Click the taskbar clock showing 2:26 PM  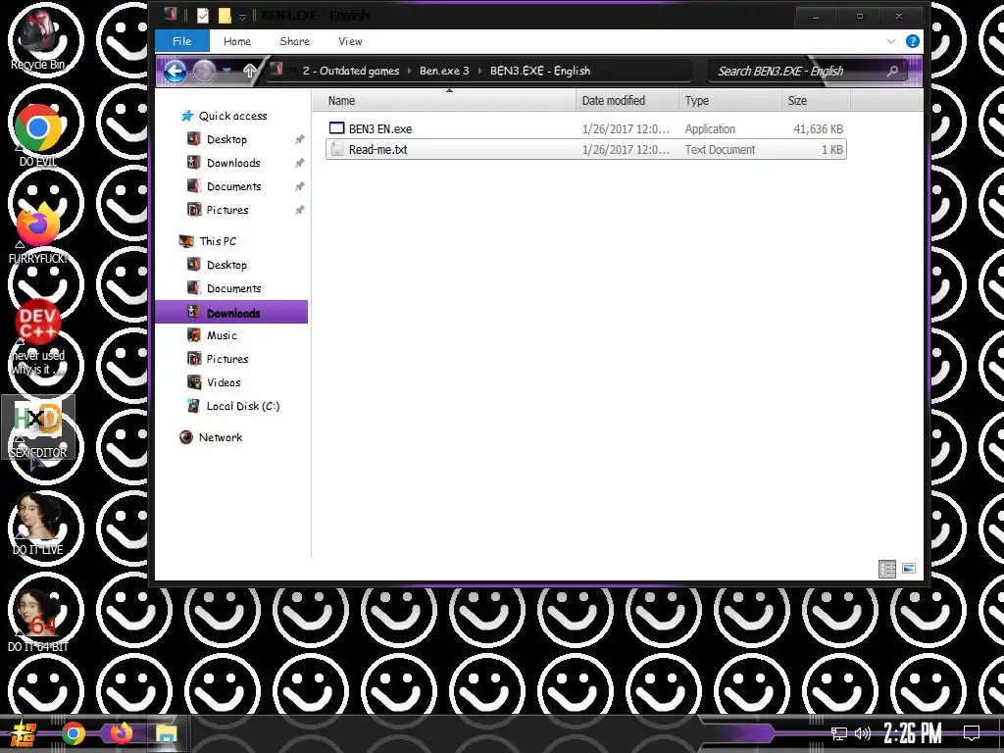coord(913,733)
